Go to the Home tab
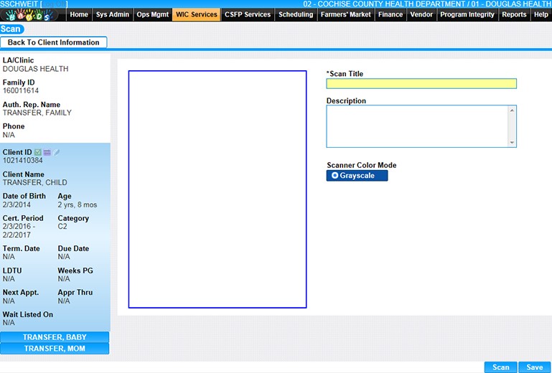552x373 pixels. 79,14
